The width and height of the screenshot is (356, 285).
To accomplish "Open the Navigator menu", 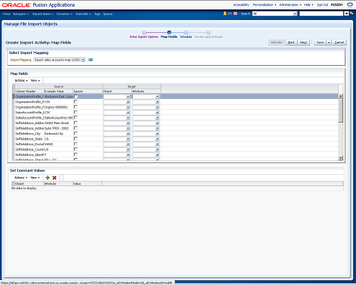I will pos(21,13).
